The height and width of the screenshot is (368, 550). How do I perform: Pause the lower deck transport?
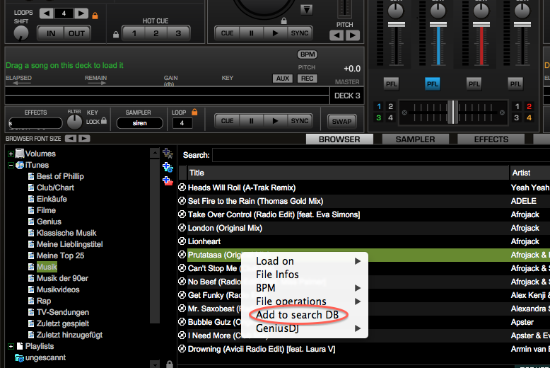coord(252,121)
